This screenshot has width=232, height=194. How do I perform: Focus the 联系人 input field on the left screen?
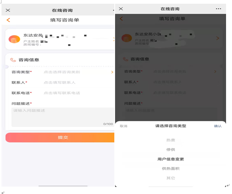pyautogui.click(x=74, y=83)
